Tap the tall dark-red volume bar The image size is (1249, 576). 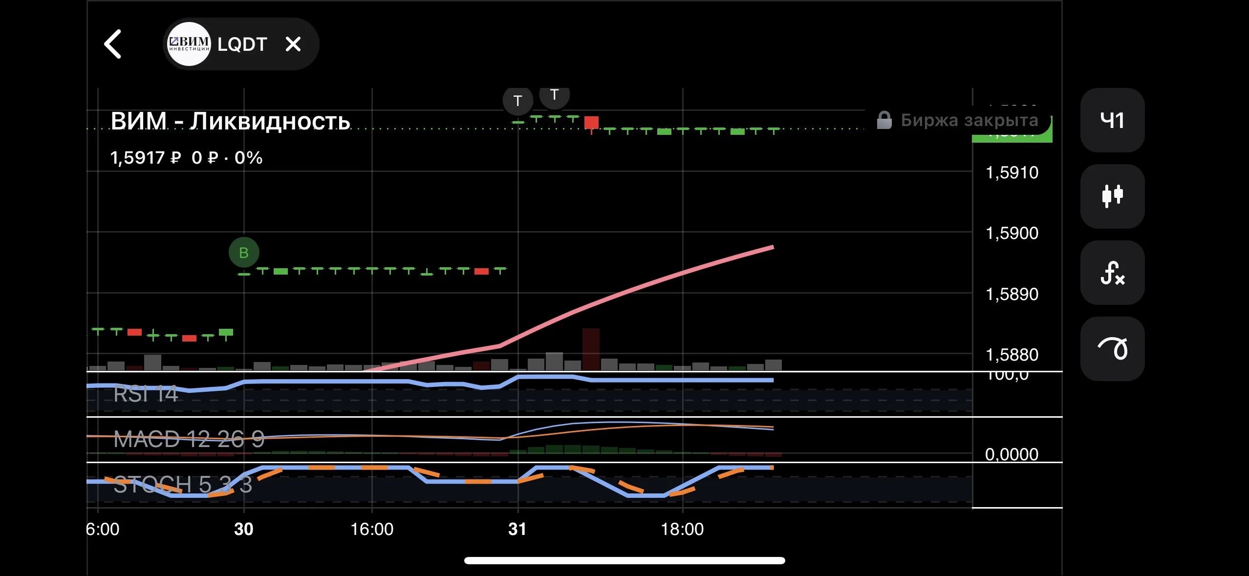point(591,349)
